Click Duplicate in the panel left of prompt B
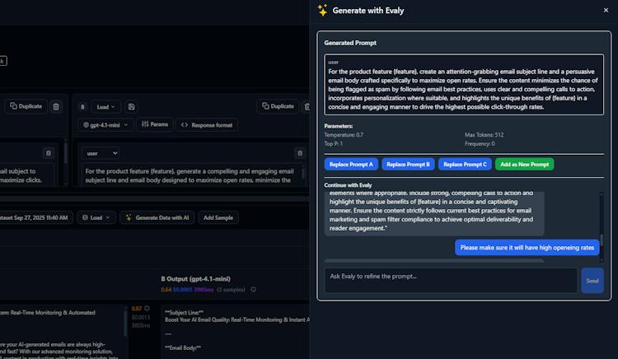Image resolution: width=618 pixels, height=359 pixels. [26, 106]
